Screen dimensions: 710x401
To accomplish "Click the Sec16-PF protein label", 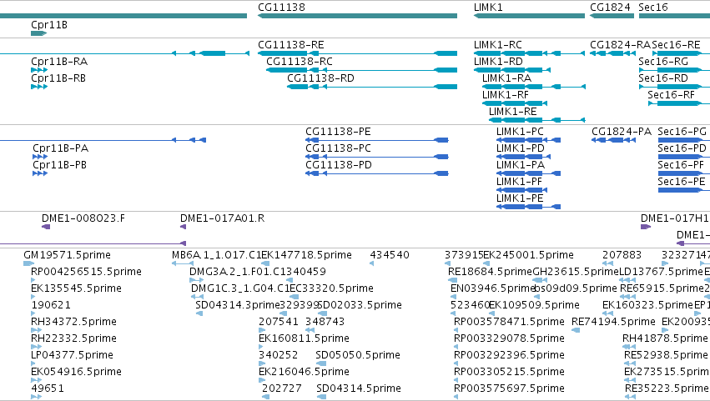I will tap(681, 165).
